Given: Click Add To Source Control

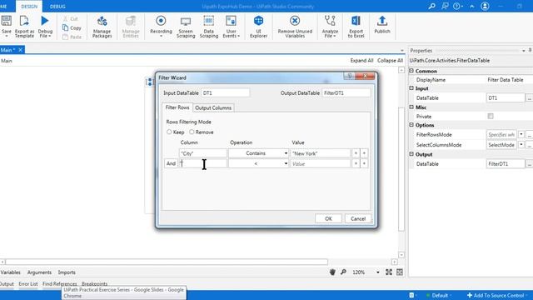Looking at the screenshot, I should tap(496, 295).
